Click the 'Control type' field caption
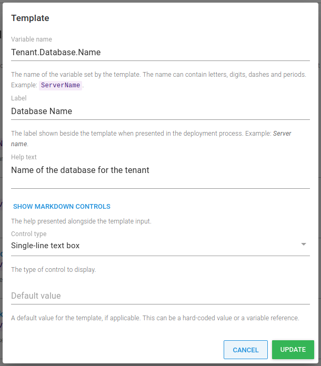 tap(29, 234)
